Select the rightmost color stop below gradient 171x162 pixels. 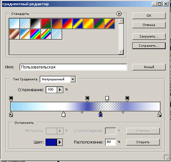point(159,114)
